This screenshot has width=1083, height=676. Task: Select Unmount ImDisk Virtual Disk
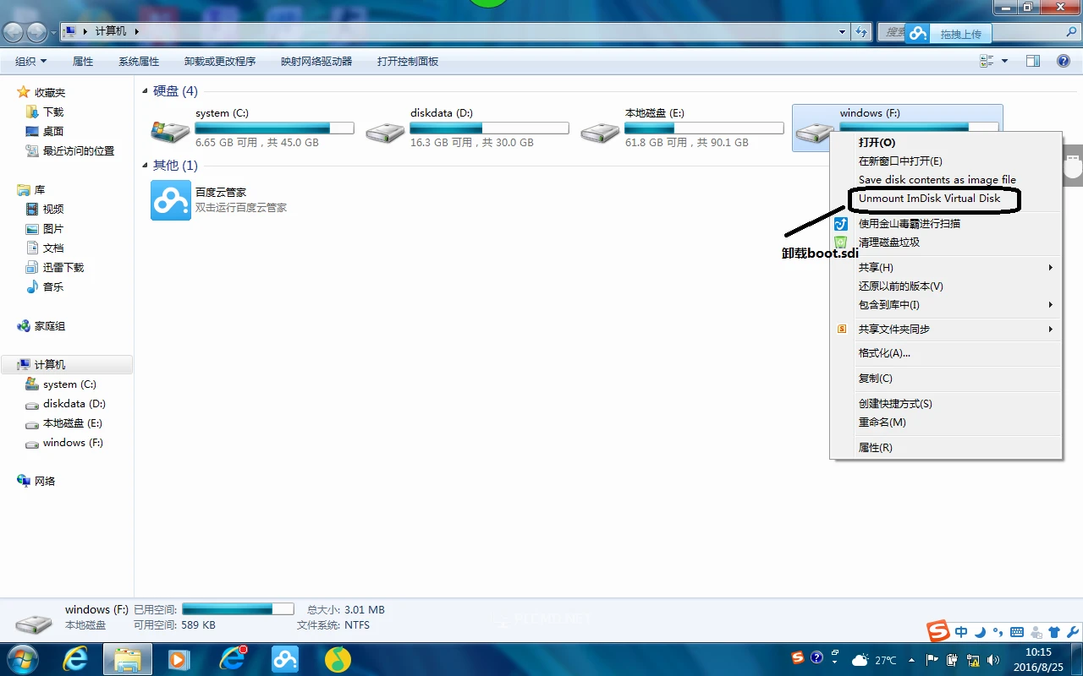pos(929,199)
